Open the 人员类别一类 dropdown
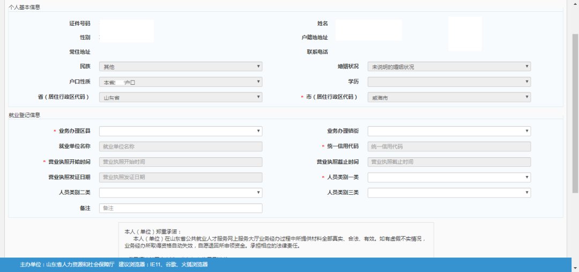The width and height of the screenshot is (579, 272). tap(449, 177)
